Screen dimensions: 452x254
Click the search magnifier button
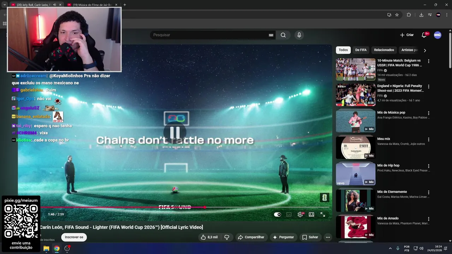[x=283, y=35]
